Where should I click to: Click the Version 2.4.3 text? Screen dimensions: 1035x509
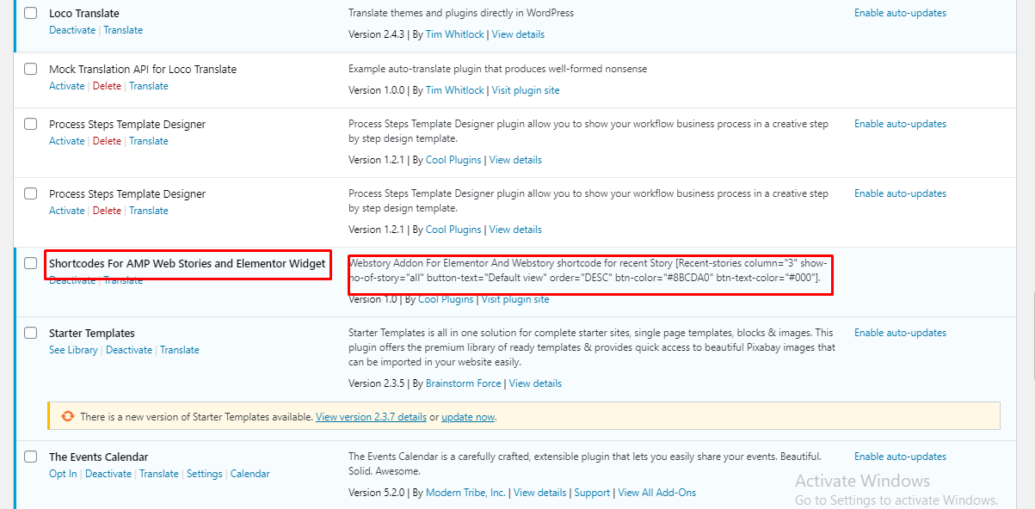click(376, 34)
